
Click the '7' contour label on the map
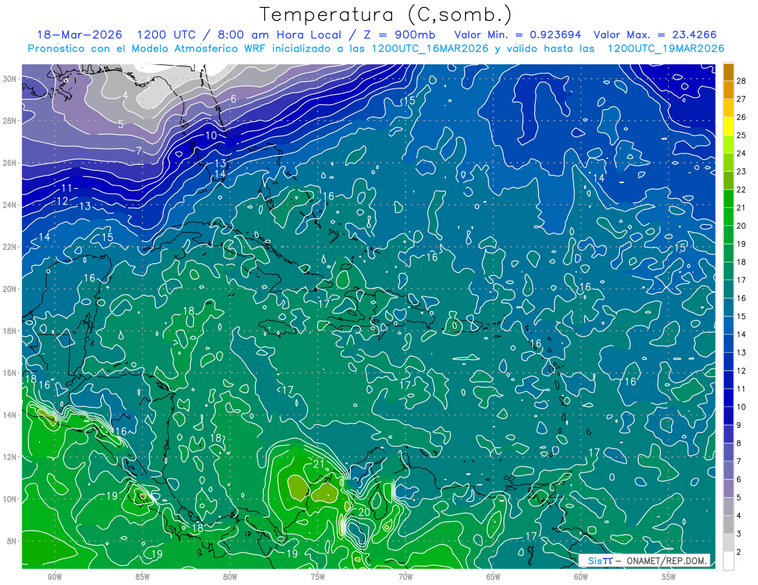(x=139, y=151)
